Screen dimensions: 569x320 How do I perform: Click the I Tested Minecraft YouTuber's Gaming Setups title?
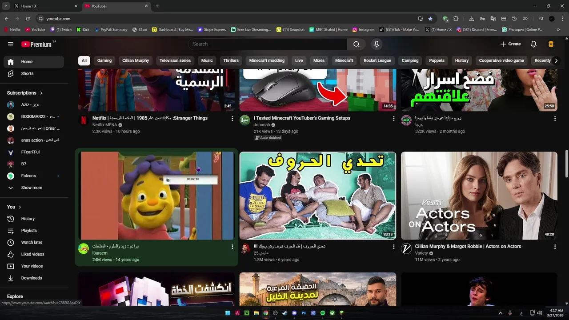302,118
